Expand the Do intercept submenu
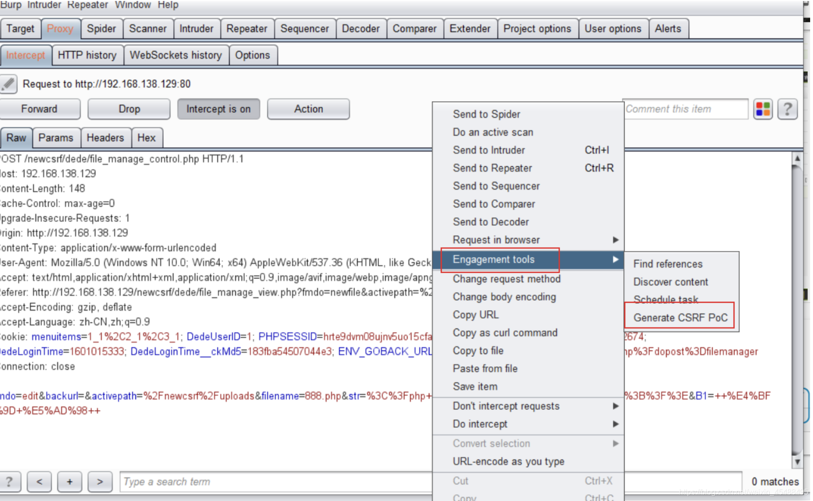The image size is (813, 501). (x=528, y=424)
